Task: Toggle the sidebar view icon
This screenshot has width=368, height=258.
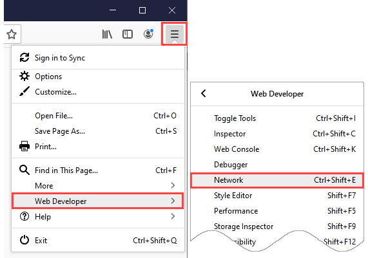Action: [128, 34]
